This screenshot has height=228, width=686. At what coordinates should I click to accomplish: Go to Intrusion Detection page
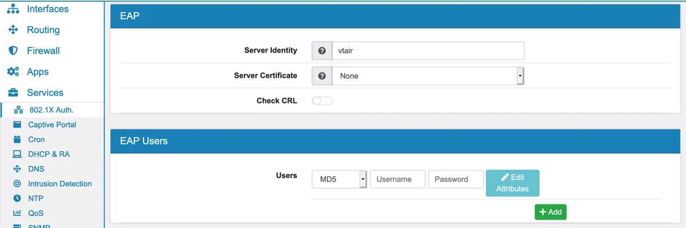coord(60,184)
